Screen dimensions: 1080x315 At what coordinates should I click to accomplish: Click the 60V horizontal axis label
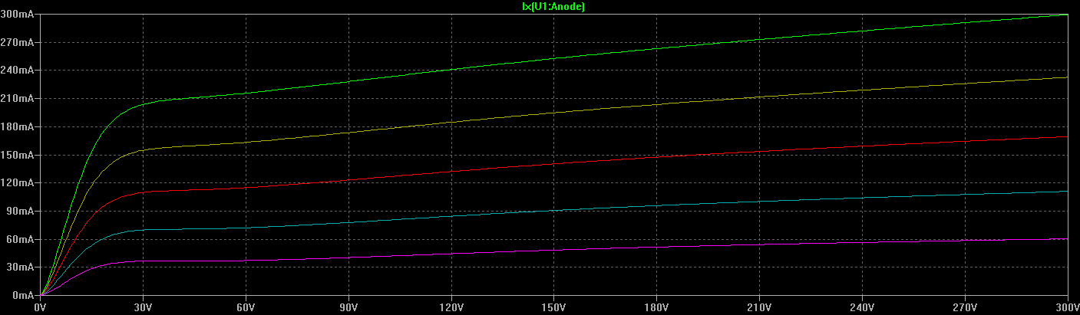click(x=246, y=307)
